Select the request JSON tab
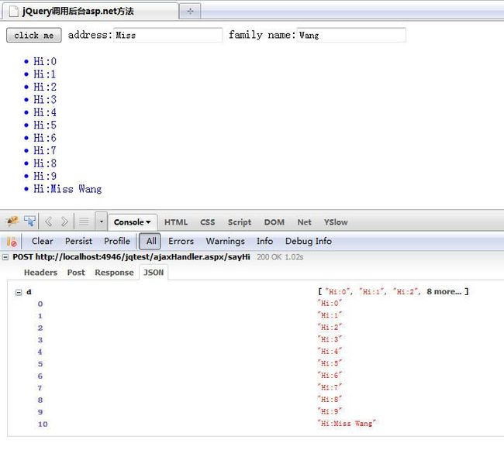The width and height of the screenshot is (504, 450). (x=154, y=273)
